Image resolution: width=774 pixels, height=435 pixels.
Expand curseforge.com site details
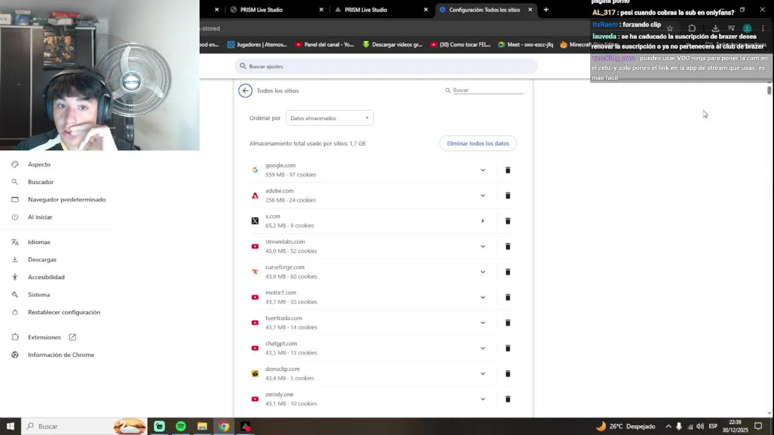[x=483, y=272]
